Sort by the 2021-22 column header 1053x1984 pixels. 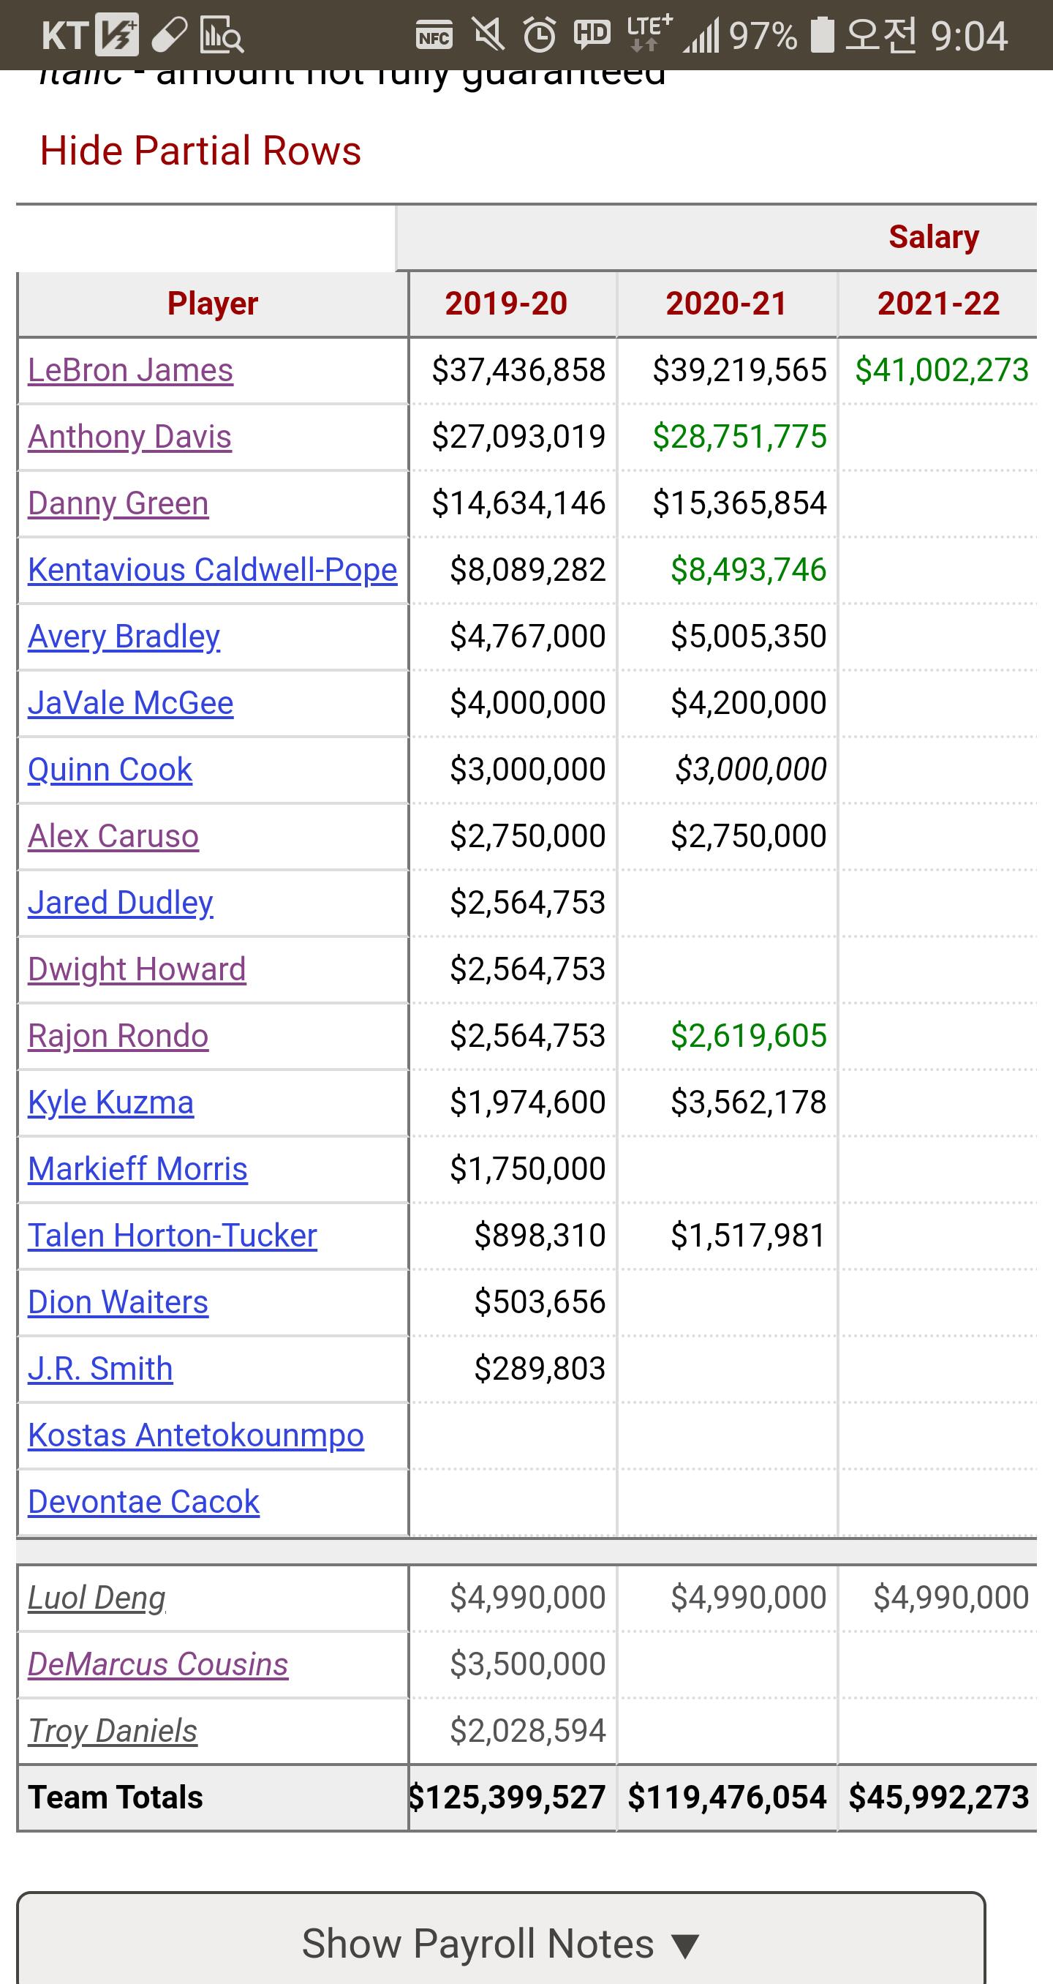click(937, 304)
